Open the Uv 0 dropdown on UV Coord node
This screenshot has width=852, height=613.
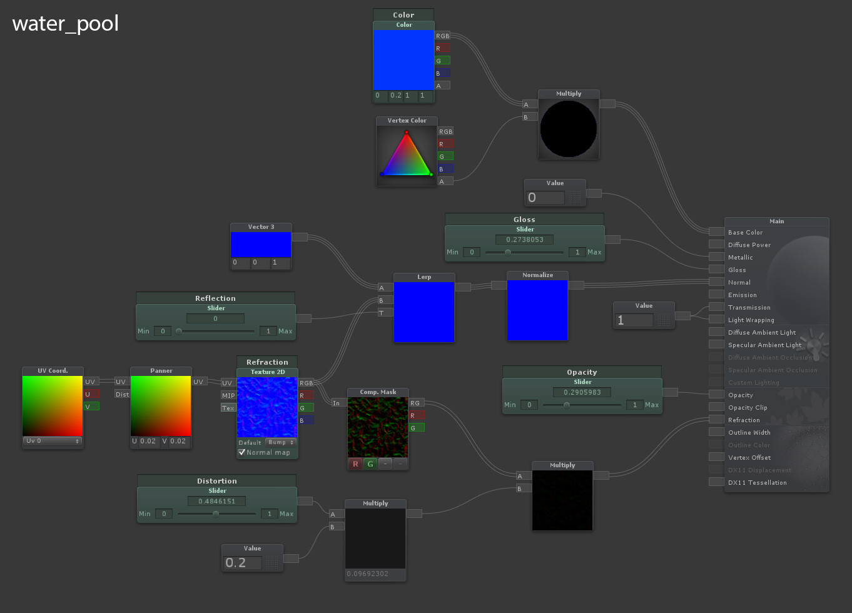(53, 442)
